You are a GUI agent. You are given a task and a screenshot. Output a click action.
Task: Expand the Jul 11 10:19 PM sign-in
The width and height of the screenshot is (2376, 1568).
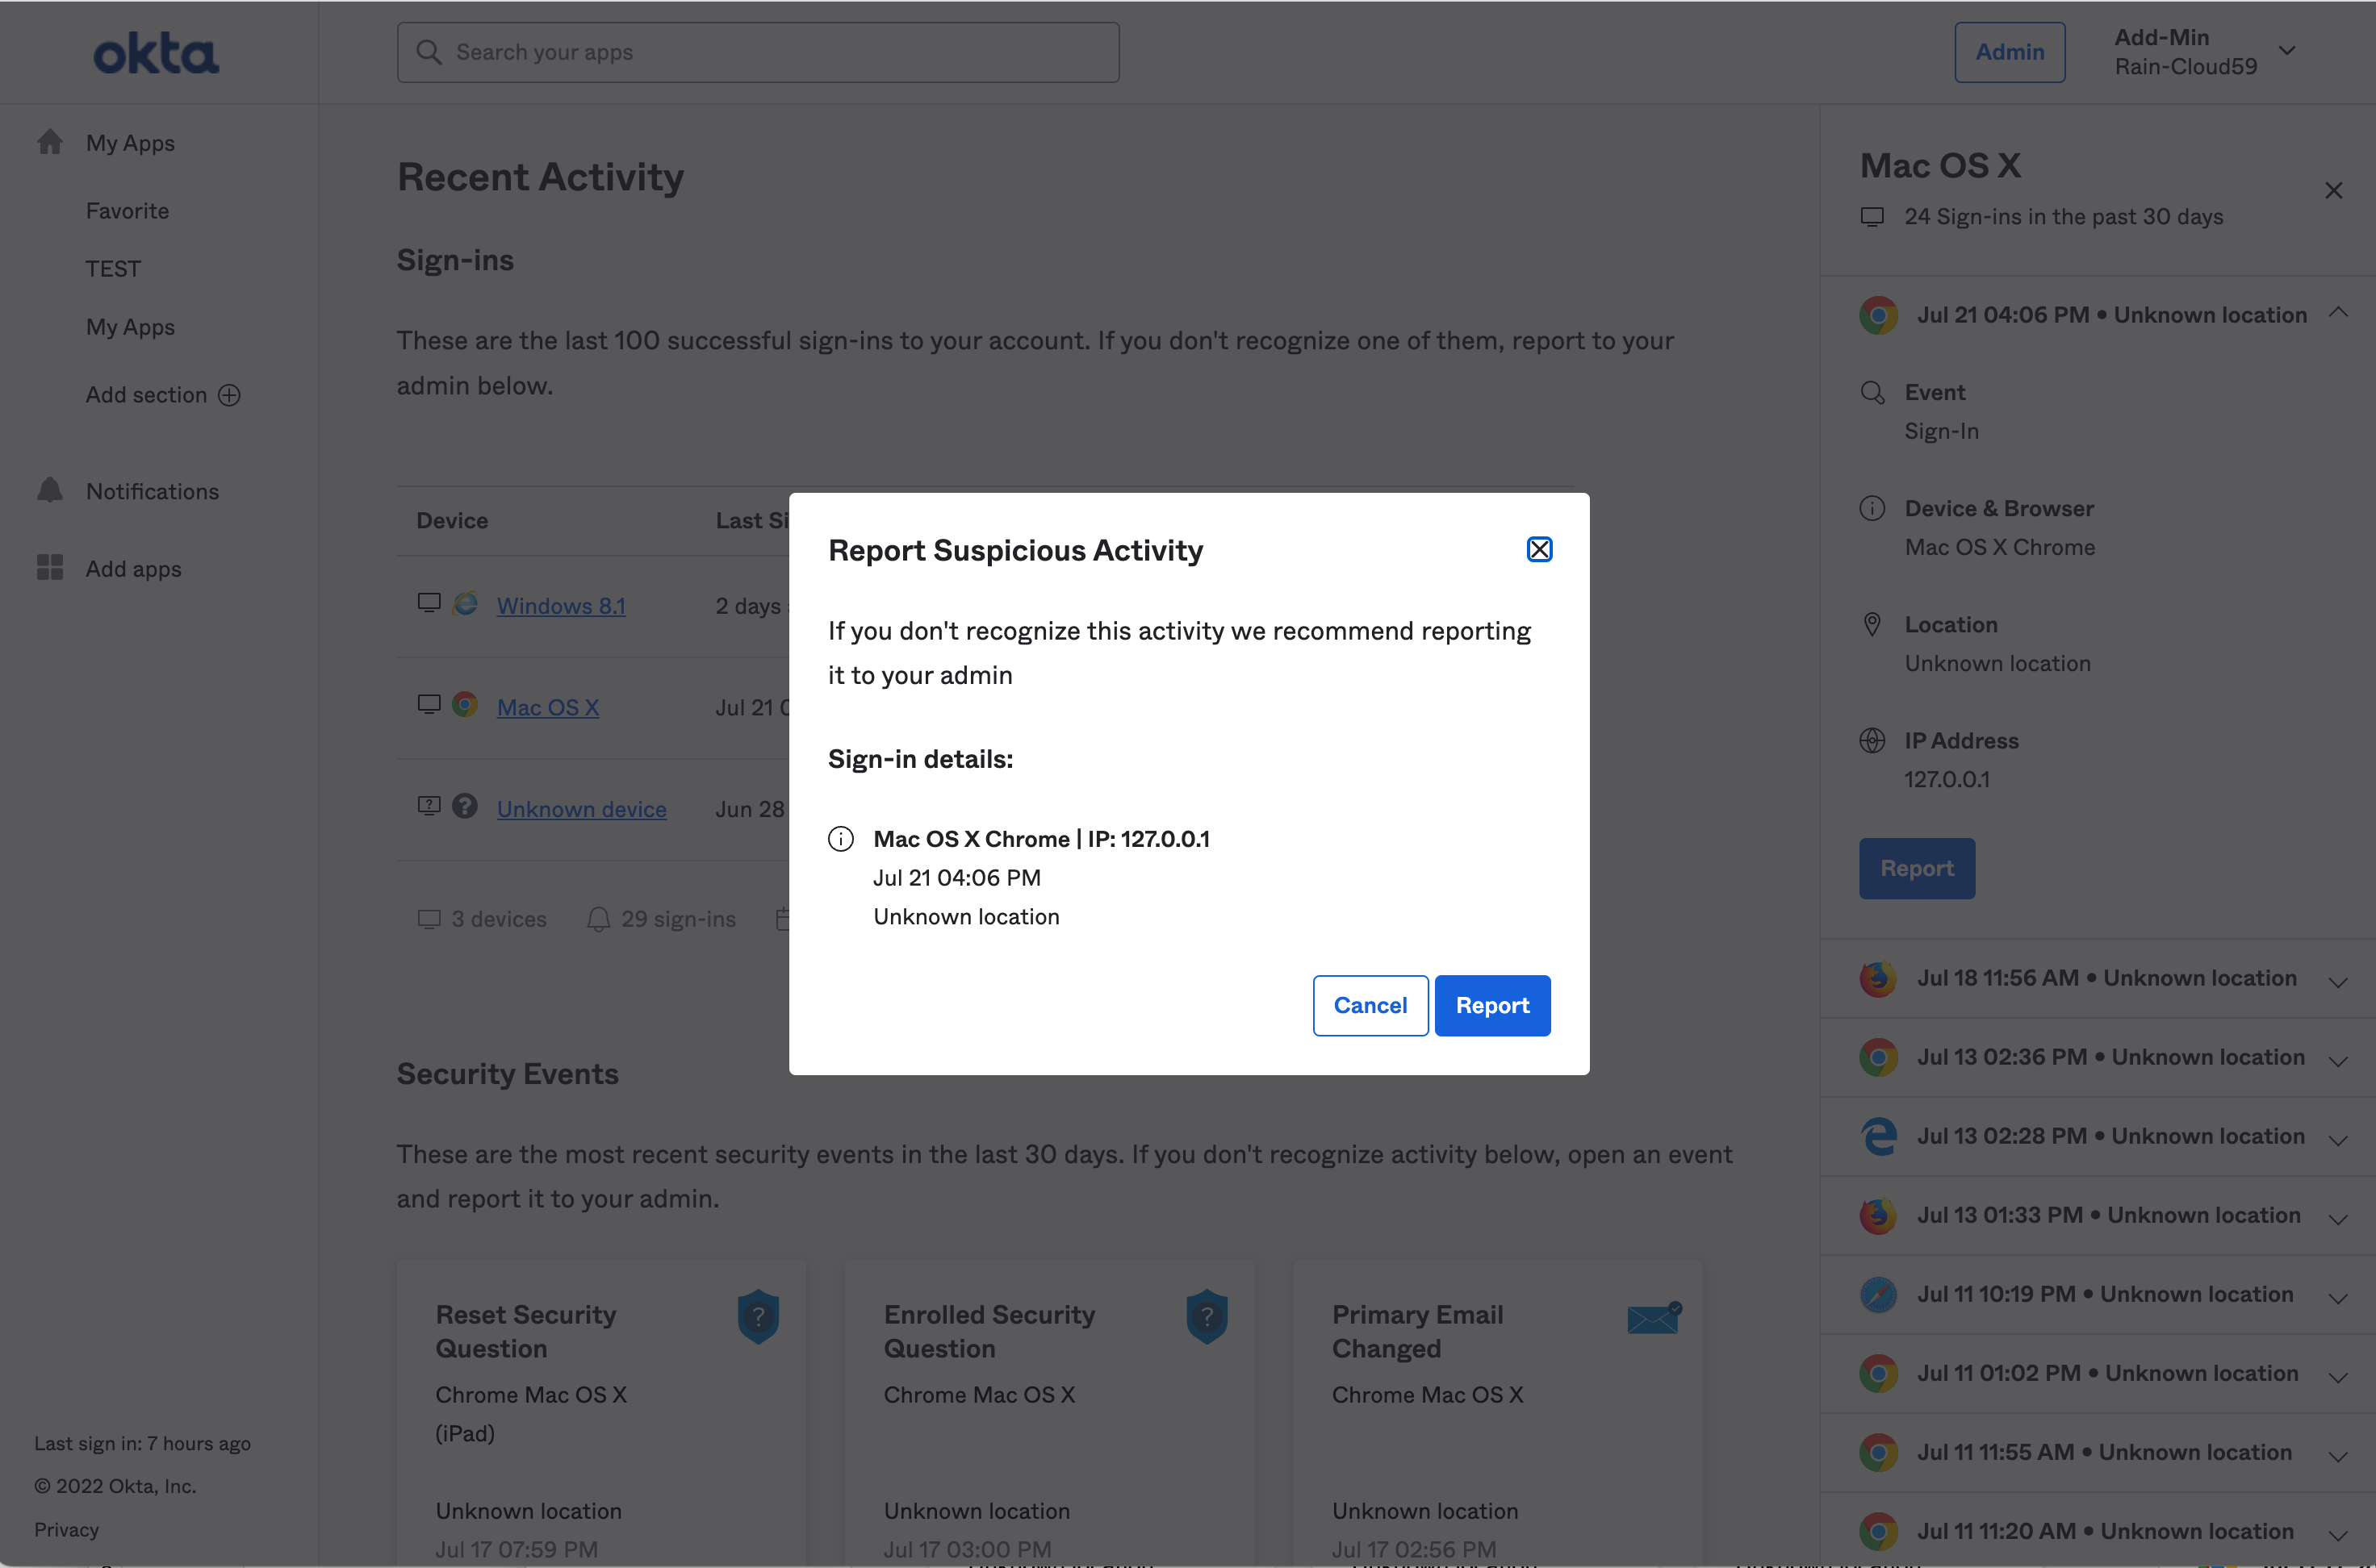pos(2337,1297)
